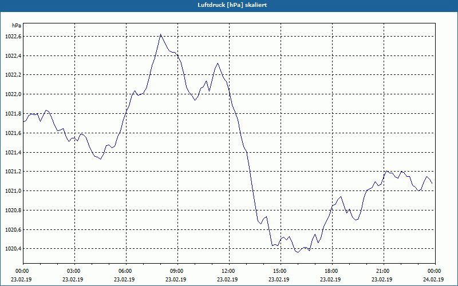Click the "00:00" time label above 23.02.19
The height and width of the screenshot is (286, 458).
pos(21,271)
